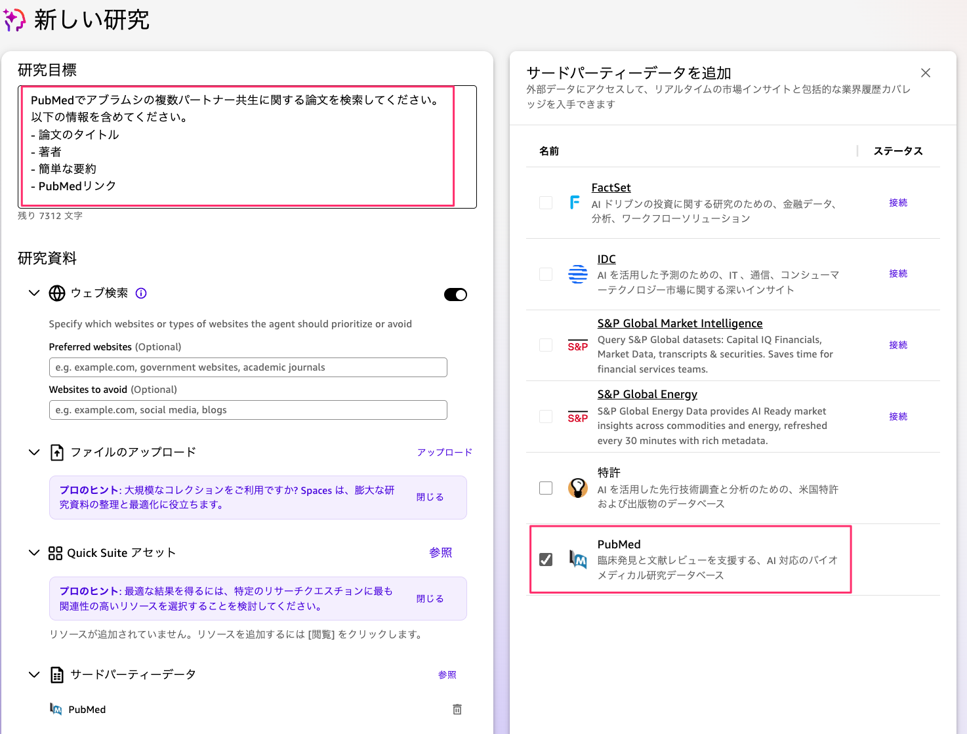Collapse the ファイルのアップロード section
This screenshot has height=734, width=967.
pyautogui.click(x=34, y=452)
